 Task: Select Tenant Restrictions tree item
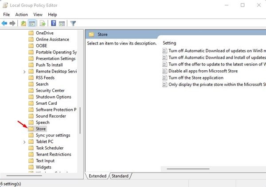(54, 154)
